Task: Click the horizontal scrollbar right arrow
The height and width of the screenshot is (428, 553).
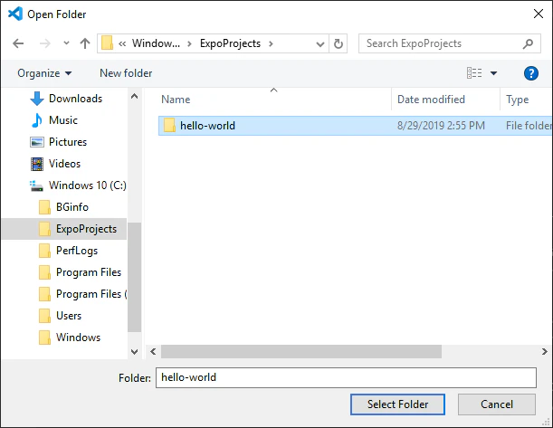Action: click(545, 351)
